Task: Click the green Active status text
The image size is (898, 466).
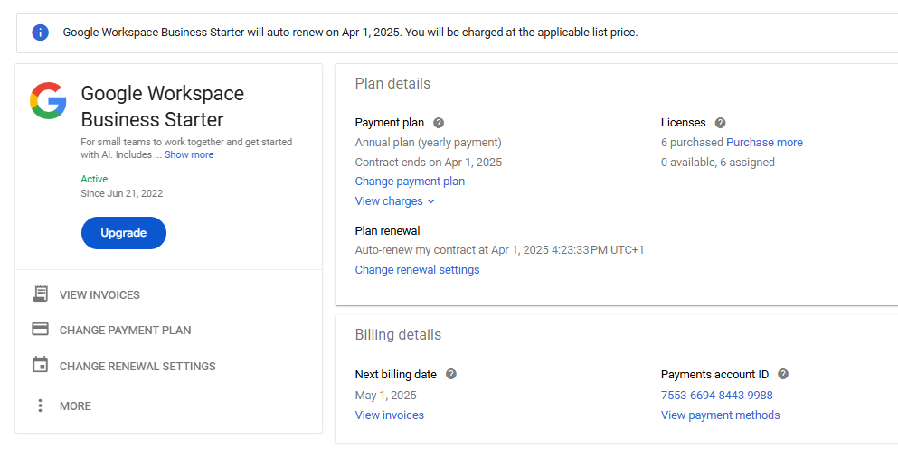Action: coord(94,179)
